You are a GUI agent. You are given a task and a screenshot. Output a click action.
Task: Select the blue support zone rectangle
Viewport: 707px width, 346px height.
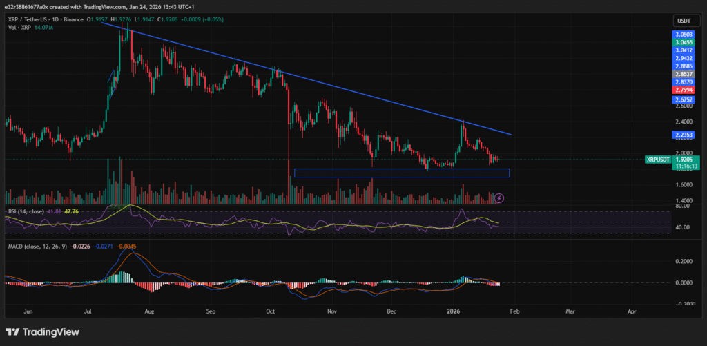pyautogui.click(x=401, y=173)
